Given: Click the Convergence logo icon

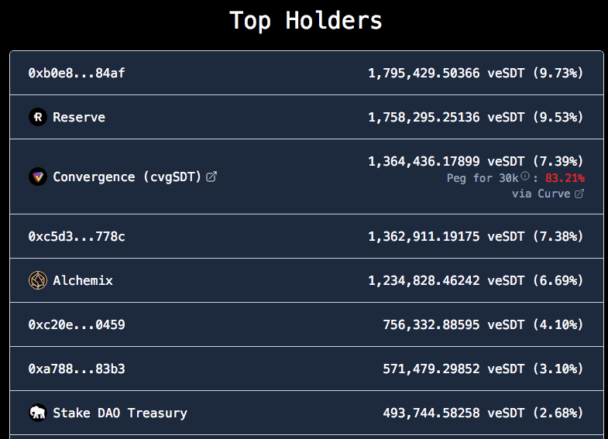Looking at the screenshot, I should pyautogui.click(x=37, y=177).
